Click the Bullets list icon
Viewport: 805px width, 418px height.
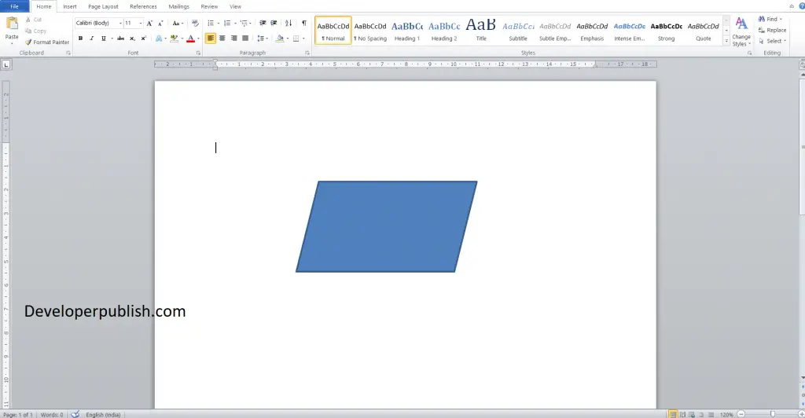[x=211, y=23]
